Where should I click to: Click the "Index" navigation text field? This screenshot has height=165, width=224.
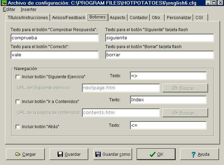pyautogui.click(x=168, y=100)
